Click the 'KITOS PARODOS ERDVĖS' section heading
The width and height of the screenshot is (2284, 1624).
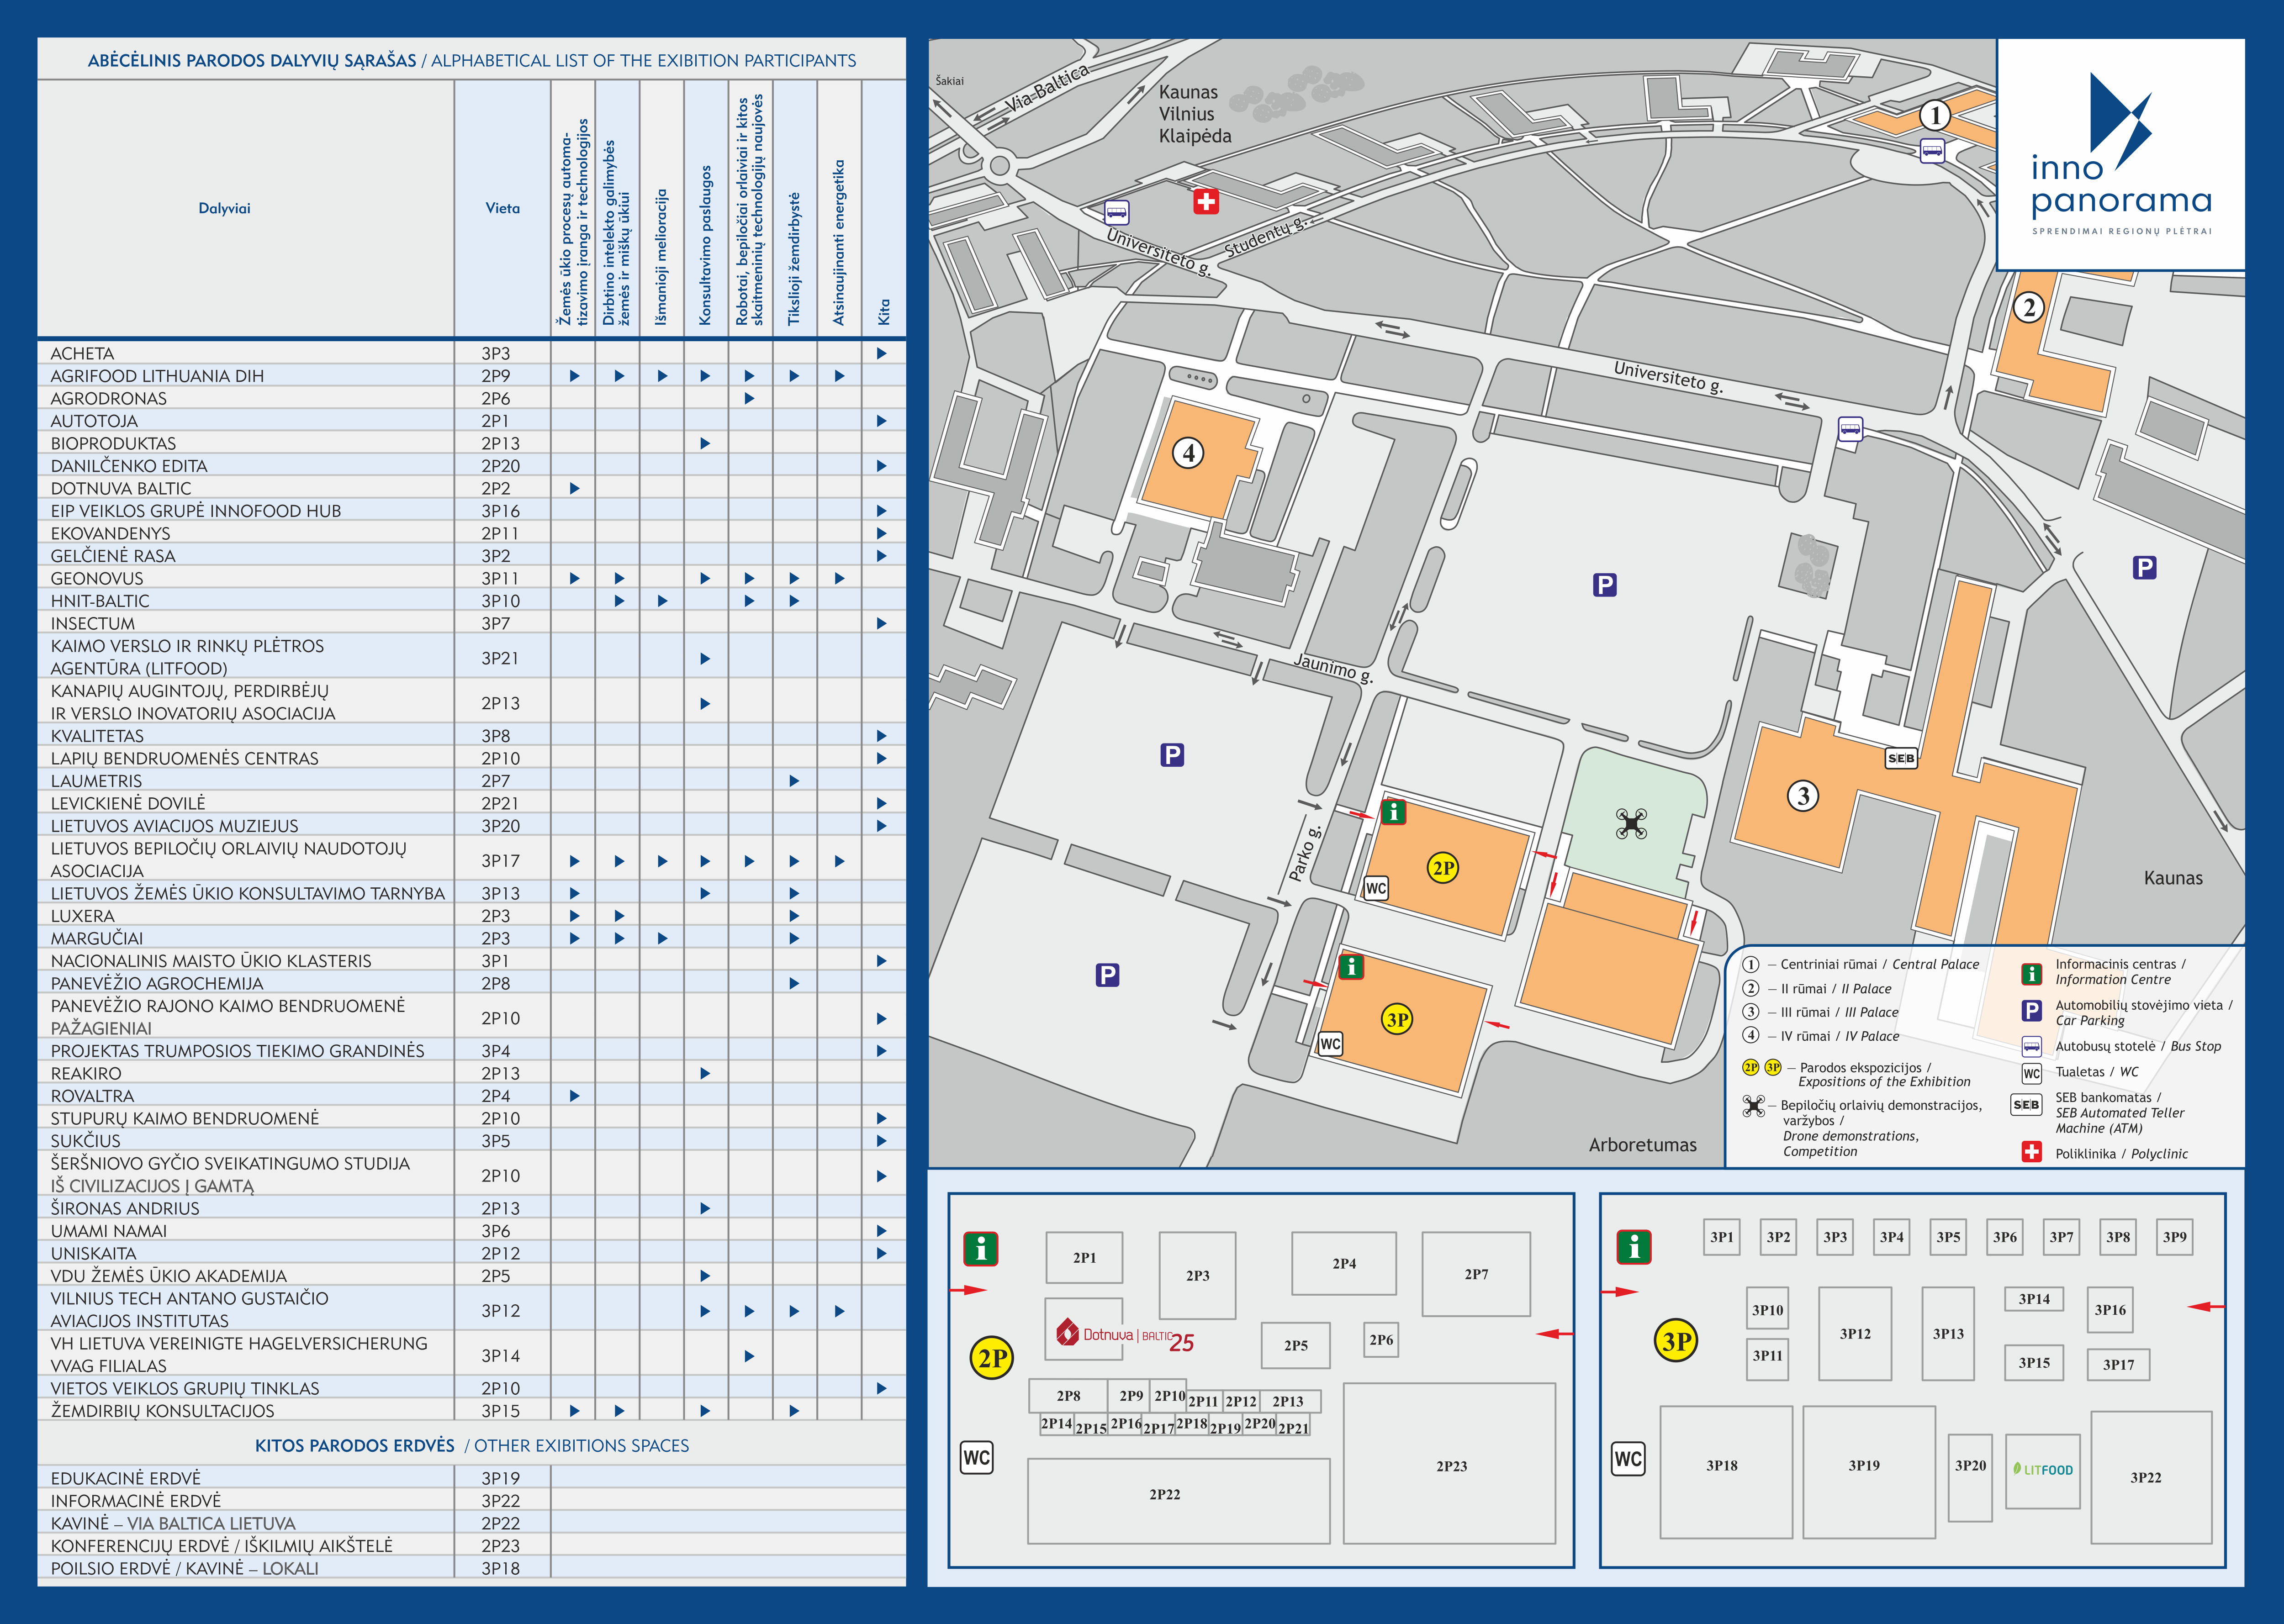(354, 1445)
